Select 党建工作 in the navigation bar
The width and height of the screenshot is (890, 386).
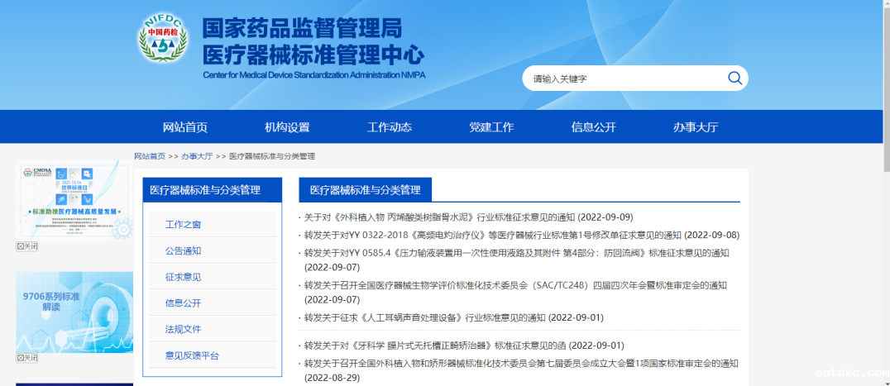click(x=491, y=127)
